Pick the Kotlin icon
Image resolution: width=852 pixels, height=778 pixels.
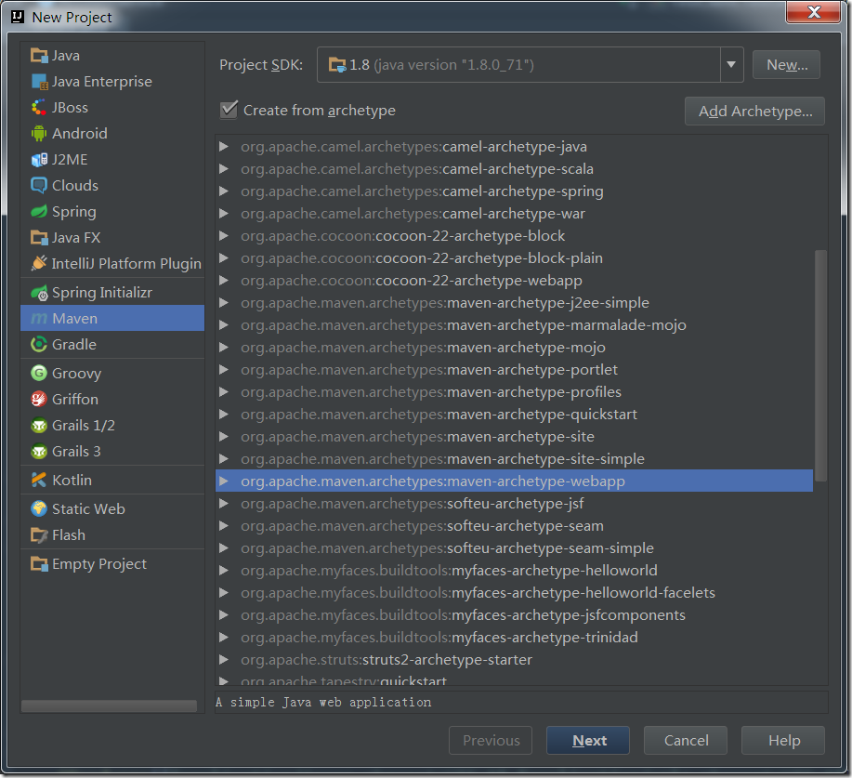click(x=39, y=480)
